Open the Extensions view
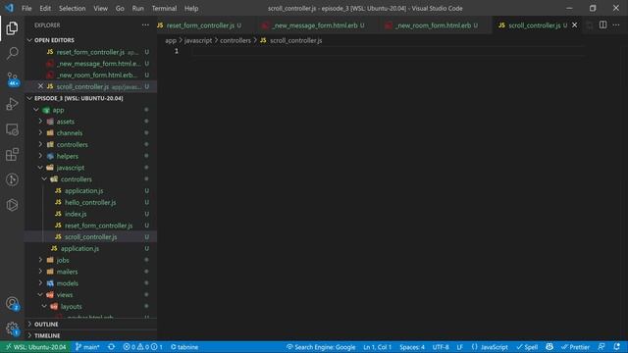This screenshot has width=628, height=353. tap(12, 155)
